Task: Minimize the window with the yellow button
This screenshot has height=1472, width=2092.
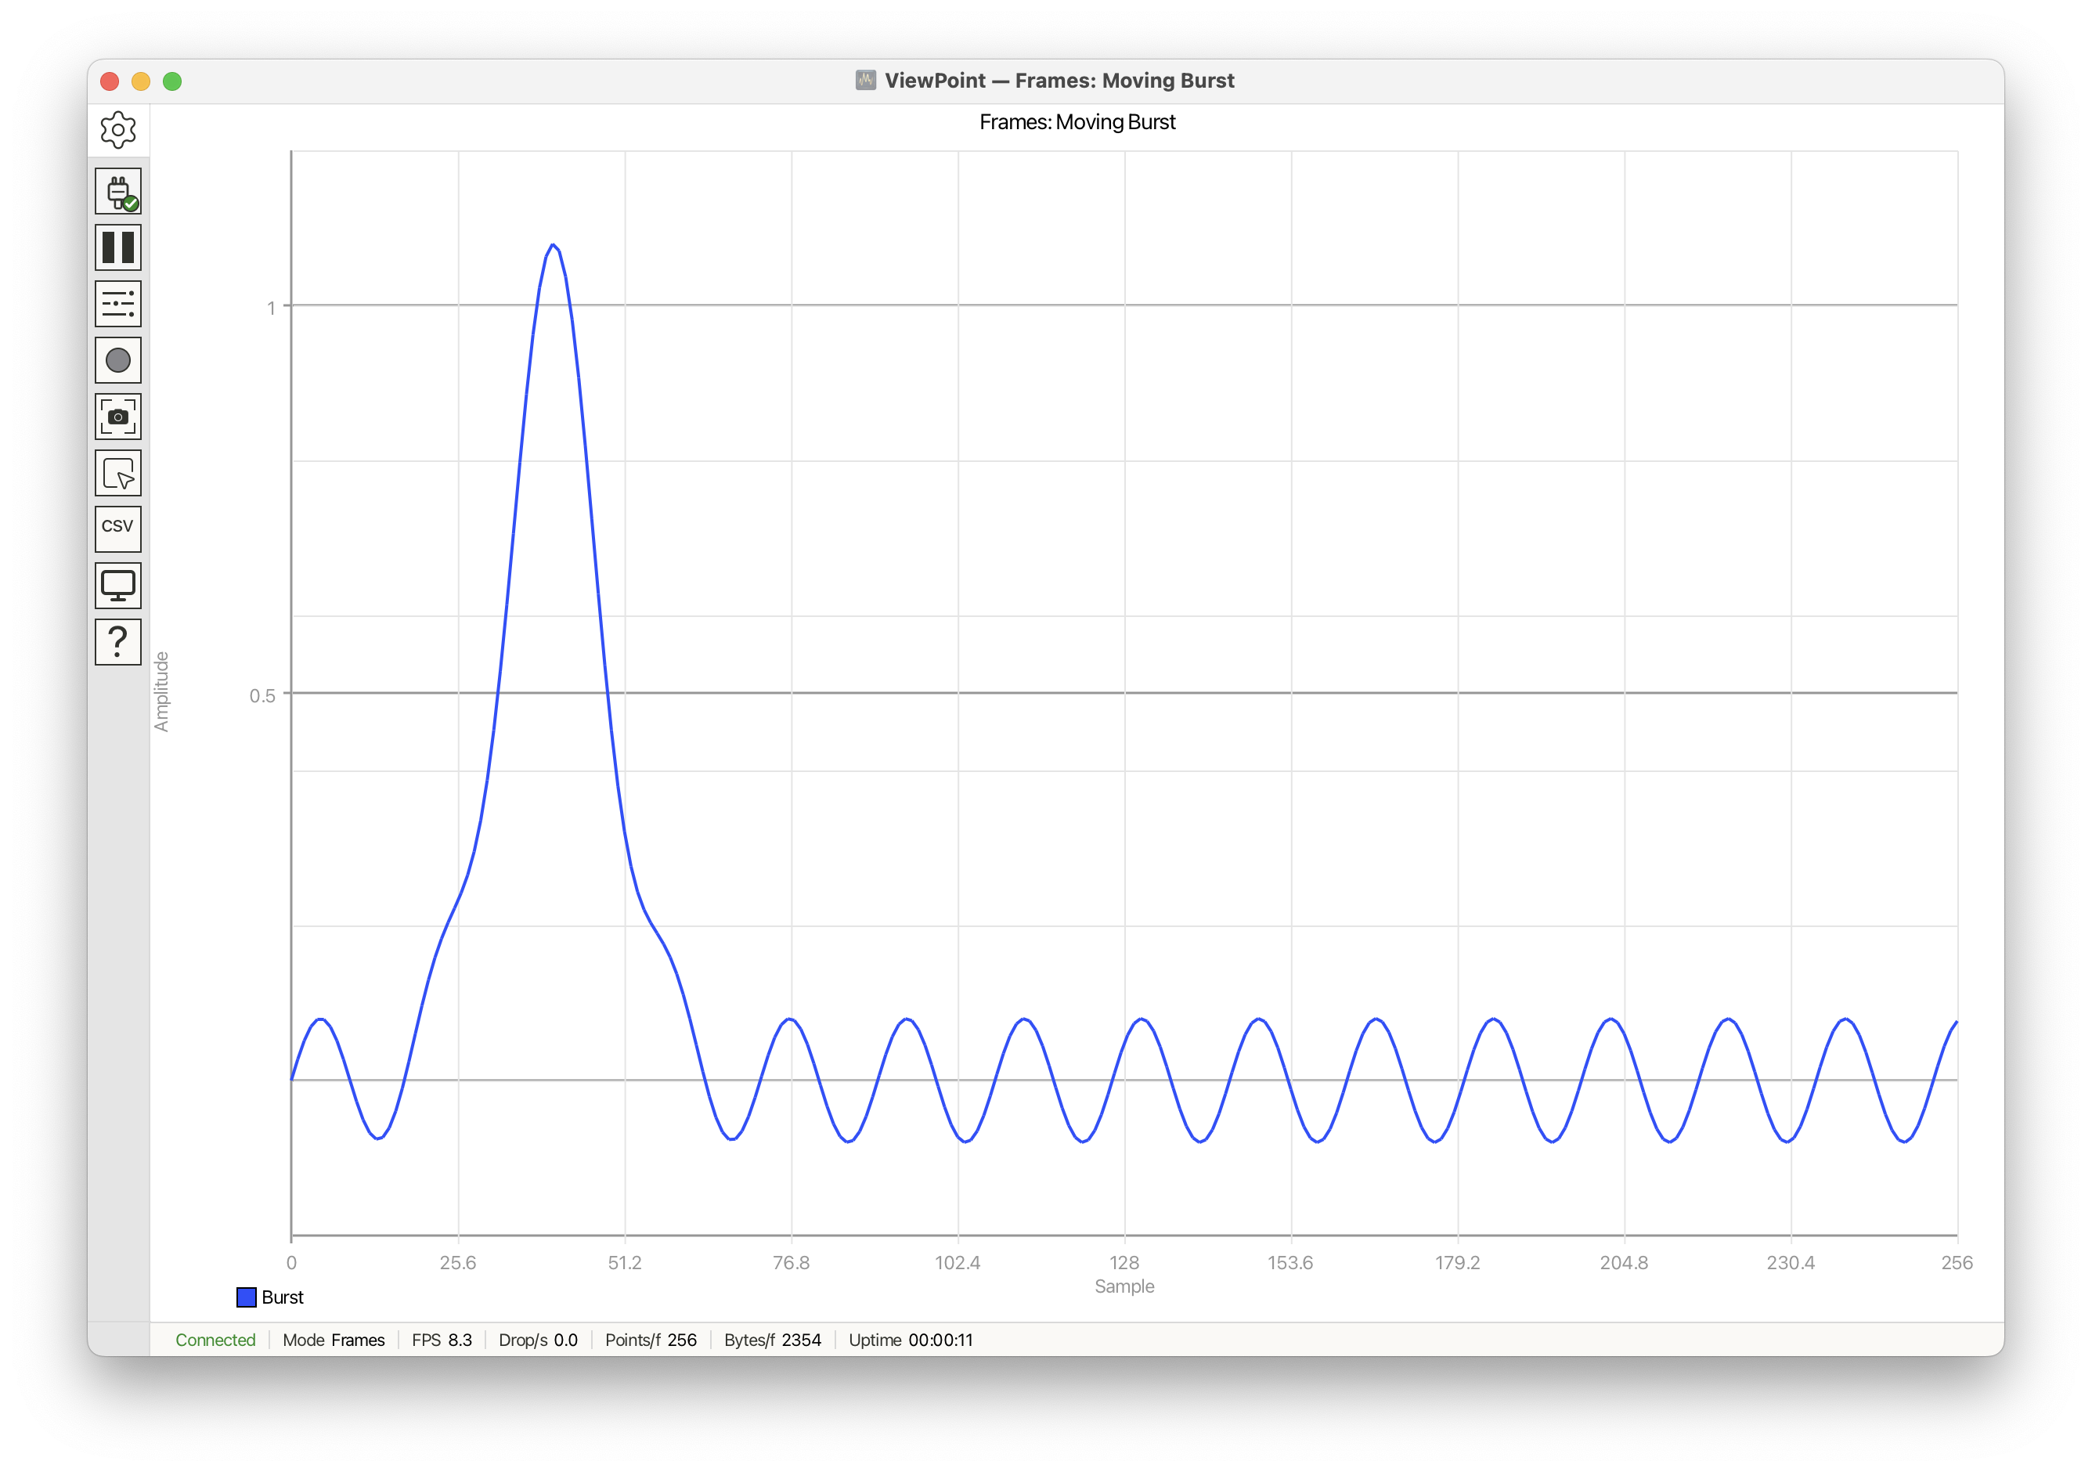Action: coord(141,81)
